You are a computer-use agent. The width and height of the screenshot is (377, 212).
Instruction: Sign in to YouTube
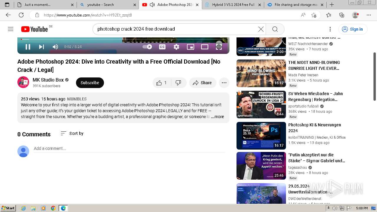[353, 29]
